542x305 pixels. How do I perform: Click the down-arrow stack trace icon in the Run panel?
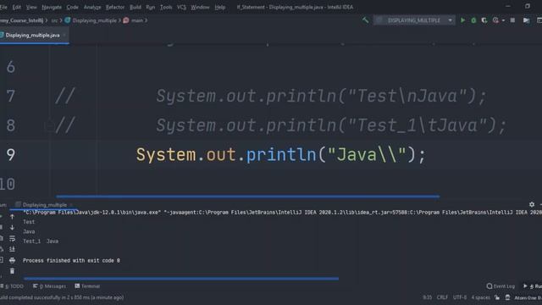[x=12, y=227]
